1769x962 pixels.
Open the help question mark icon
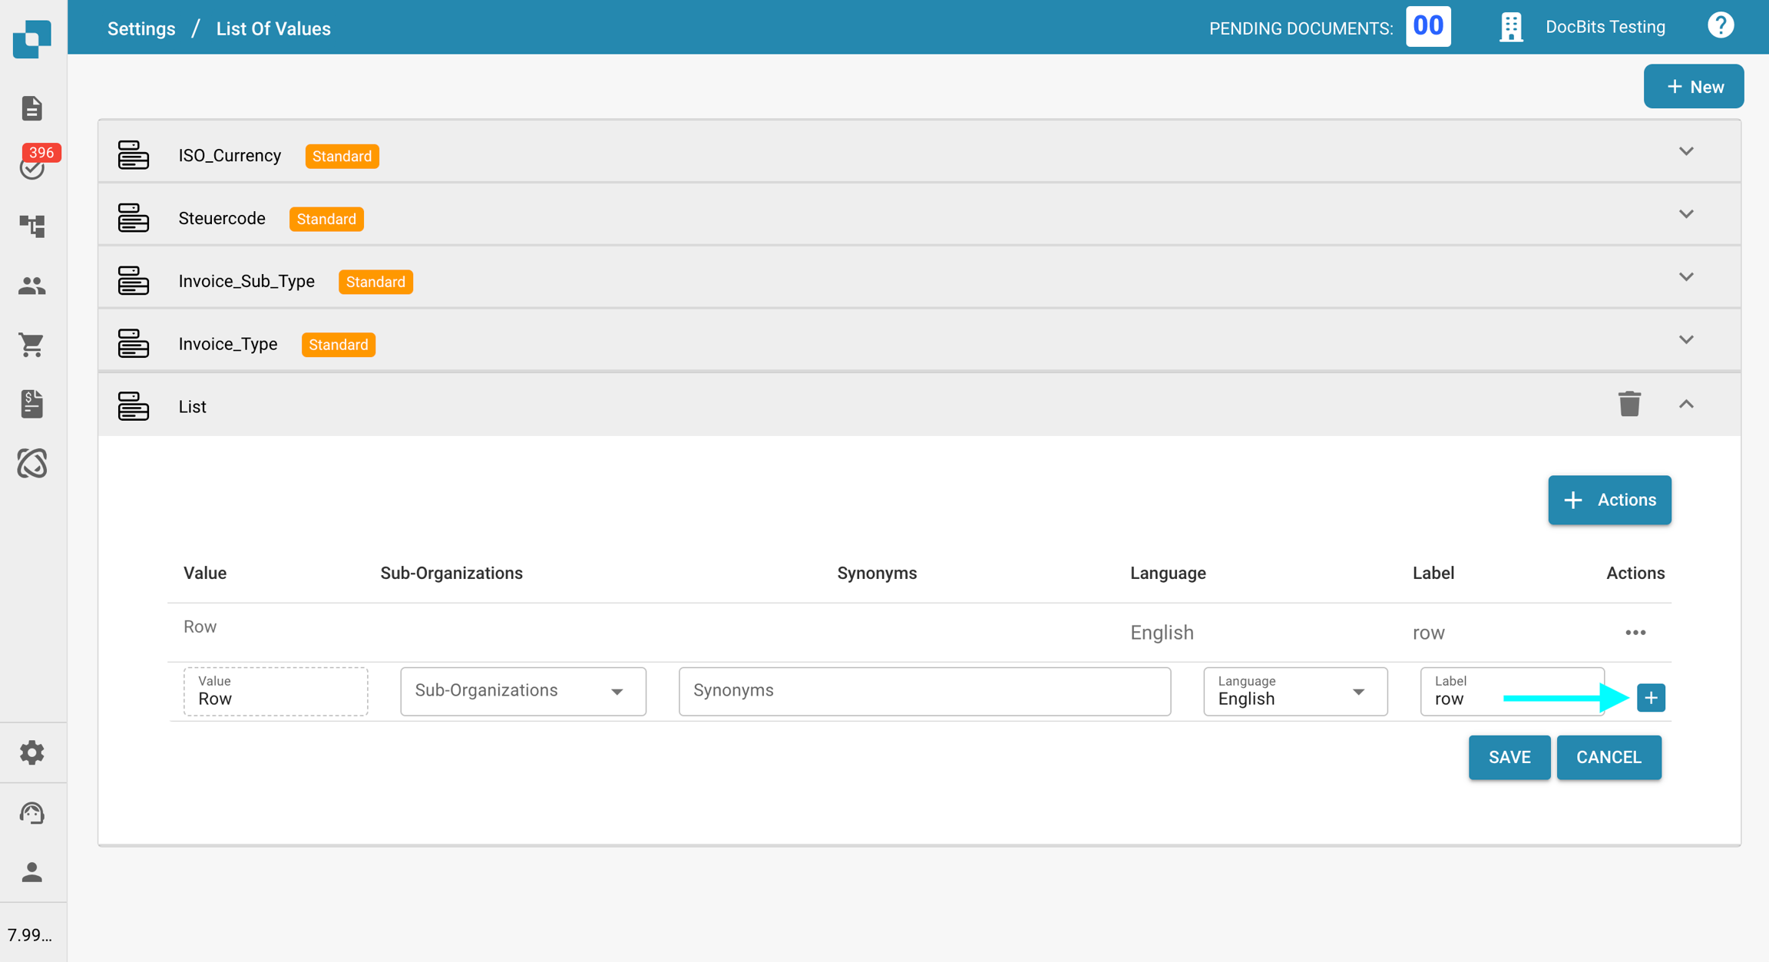click(x=1721, y=27)
